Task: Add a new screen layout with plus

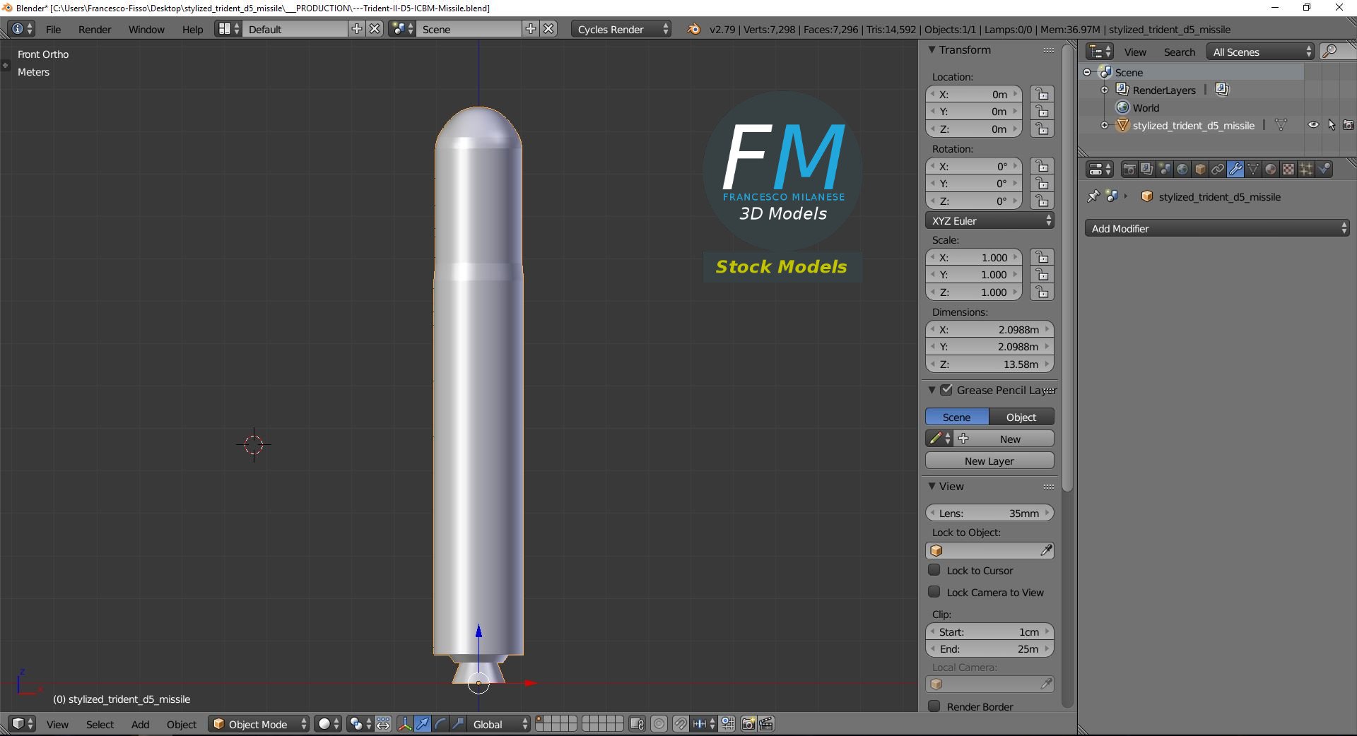Action: (357, 29)
